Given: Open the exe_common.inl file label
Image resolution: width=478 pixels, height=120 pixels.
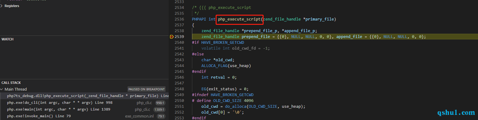Looking at the screenshot, I should pyautogui.click(x=139, y=116).
